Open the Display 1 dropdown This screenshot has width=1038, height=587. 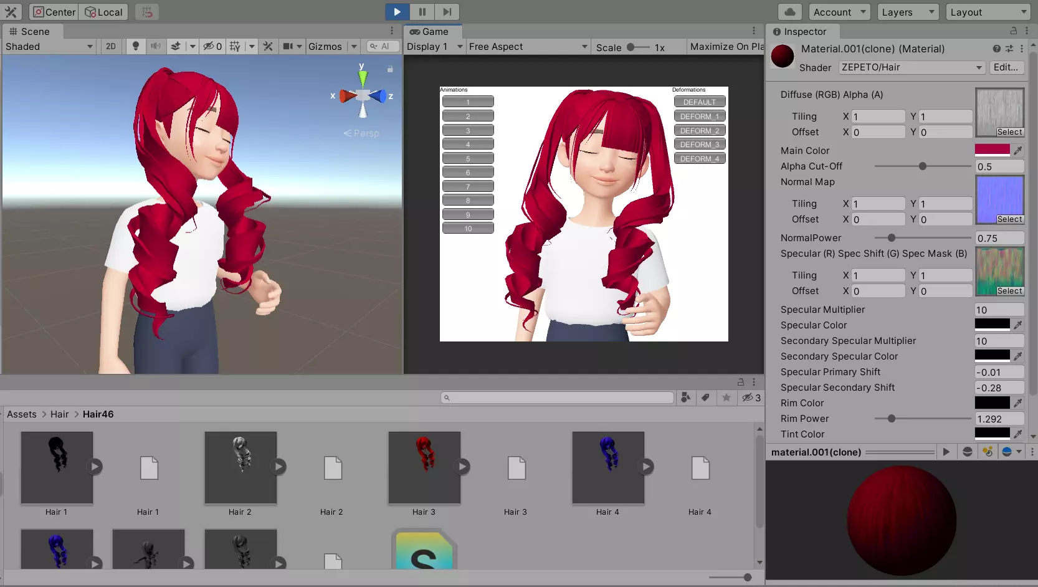coord(434,46)
